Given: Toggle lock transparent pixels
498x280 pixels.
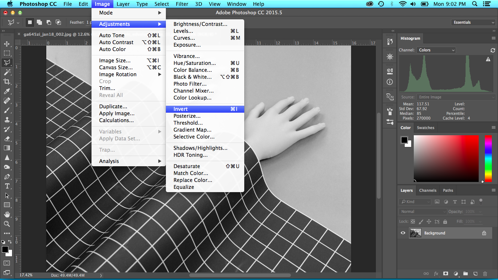Looking at the screenshot, I should [x=413, y=221].
